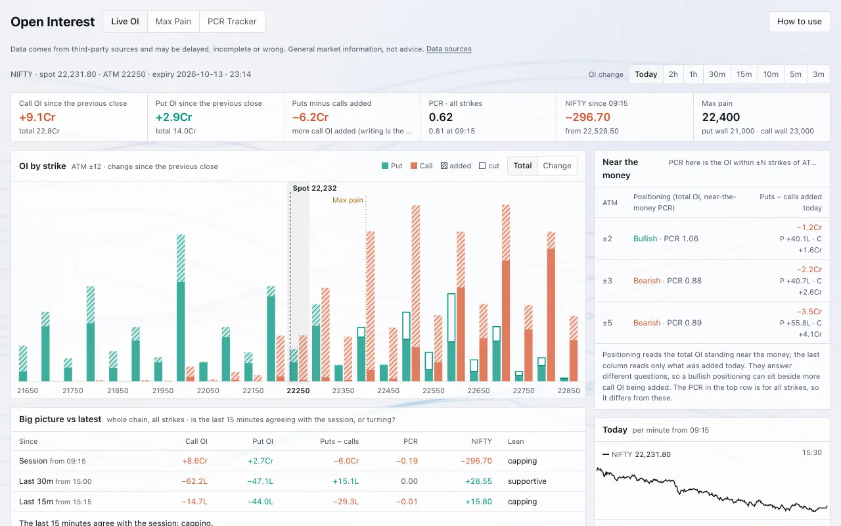
Task: Click the orange Call legend swatch
Action: pos(415,166)
